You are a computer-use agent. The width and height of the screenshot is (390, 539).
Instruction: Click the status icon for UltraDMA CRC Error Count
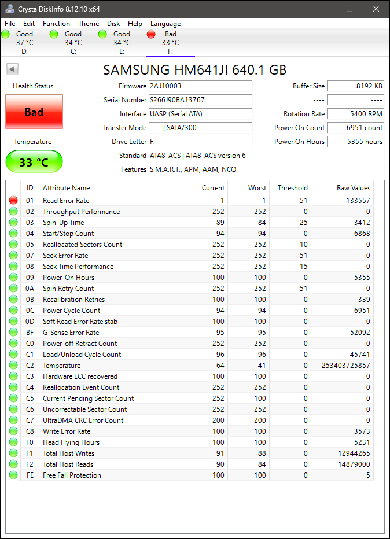point(13,420)
